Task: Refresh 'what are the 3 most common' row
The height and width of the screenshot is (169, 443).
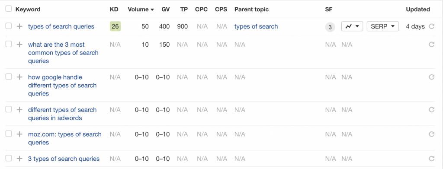Action: (x=431, y=45)
